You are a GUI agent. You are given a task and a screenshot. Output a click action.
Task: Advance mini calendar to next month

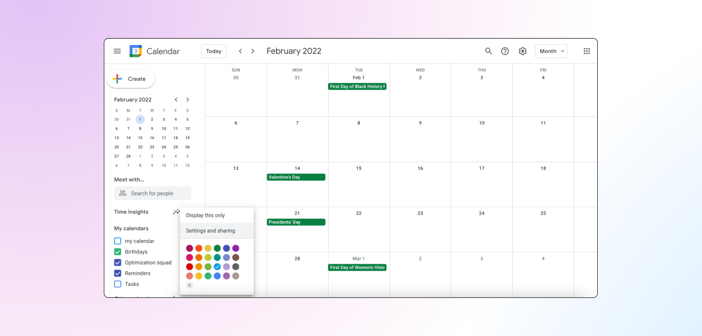tap(187, 100)
